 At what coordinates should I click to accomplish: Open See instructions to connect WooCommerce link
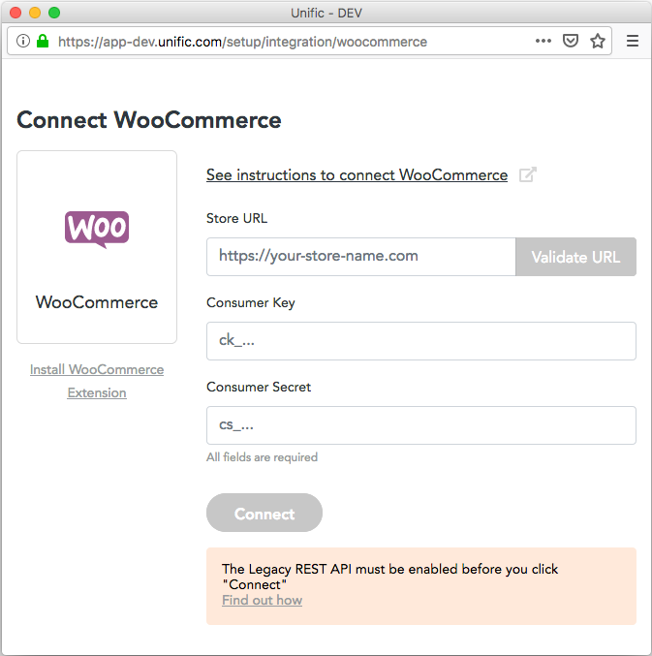click(357, 174)
